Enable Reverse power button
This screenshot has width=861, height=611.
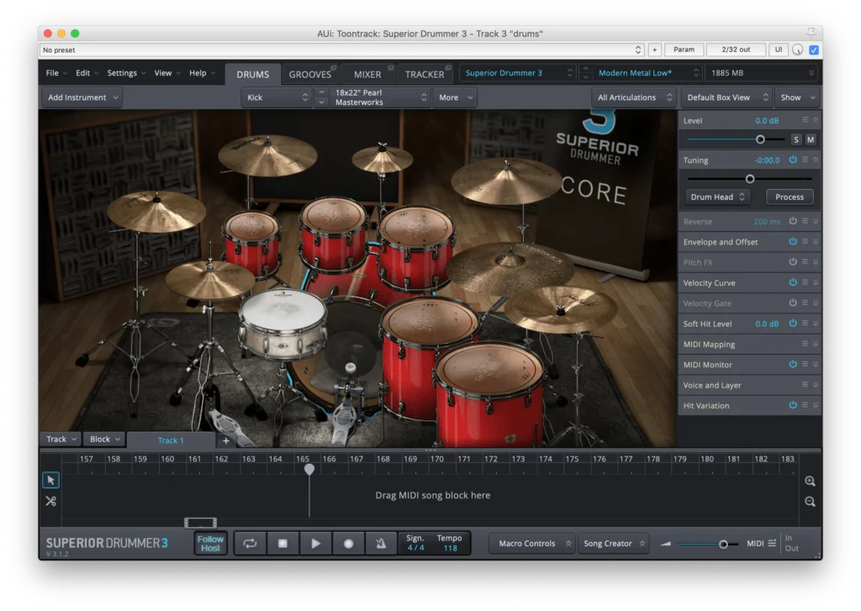793,221
